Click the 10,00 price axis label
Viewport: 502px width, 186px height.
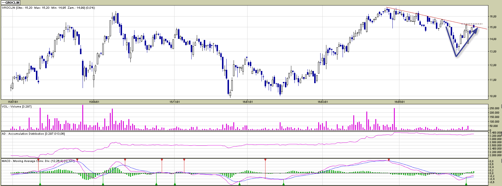(x=492, y=96)
